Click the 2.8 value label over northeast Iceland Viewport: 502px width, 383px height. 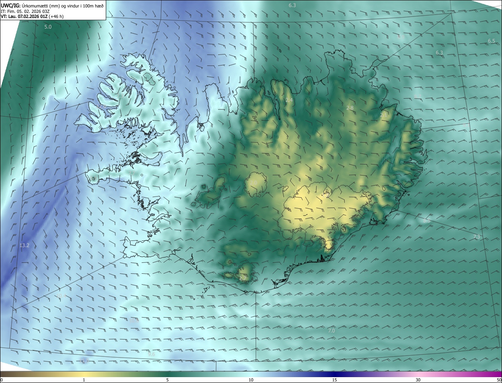(x=350, y=108)
